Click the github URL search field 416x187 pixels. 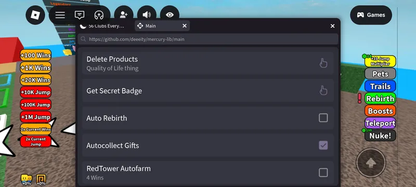(208, 39)
